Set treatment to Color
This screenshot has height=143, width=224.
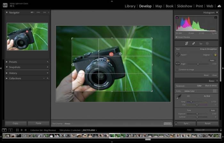click(x=199, y=86)
